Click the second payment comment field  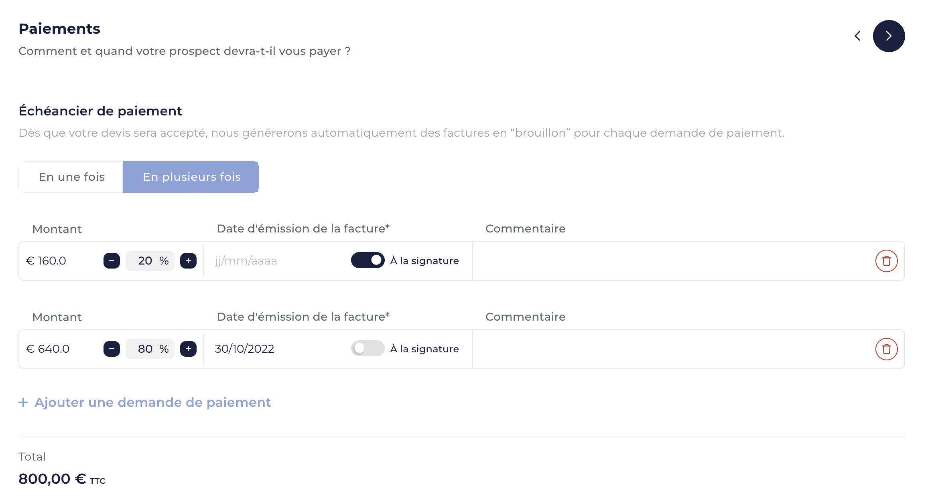pos(672,349)
